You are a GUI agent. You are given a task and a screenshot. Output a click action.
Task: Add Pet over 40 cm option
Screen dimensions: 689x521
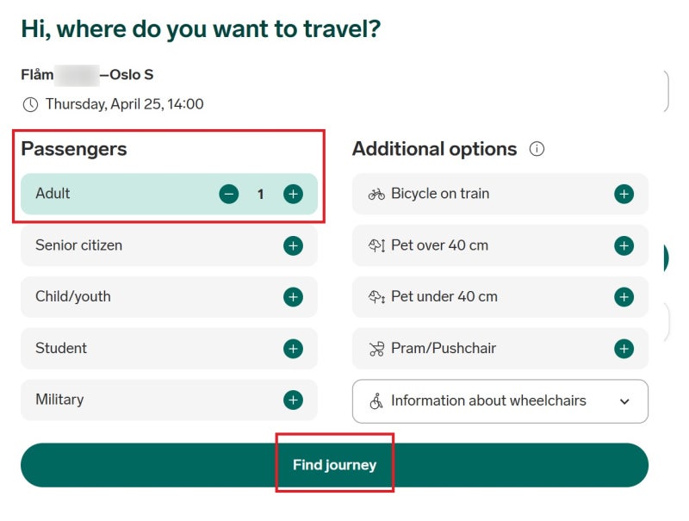624,245
